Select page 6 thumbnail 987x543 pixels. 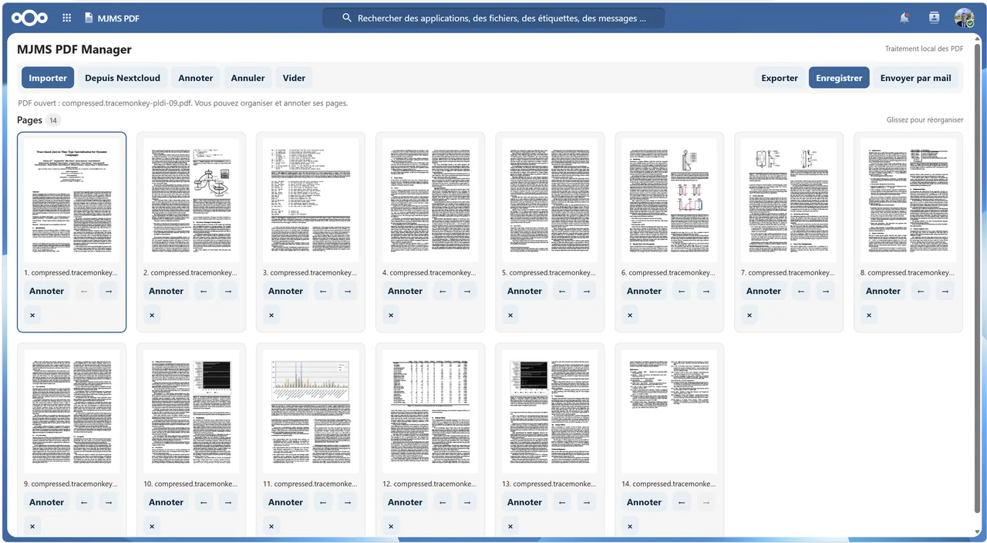pos(669,200)
